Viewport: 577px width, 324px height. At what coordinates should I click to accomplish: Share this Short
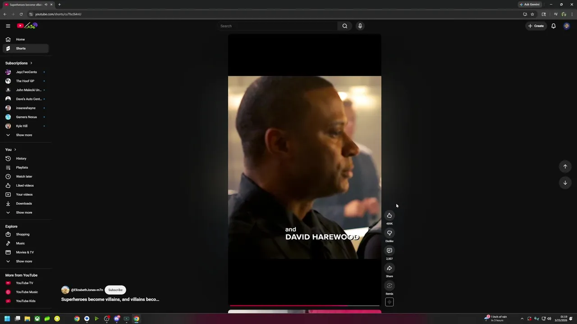point(389,268)
